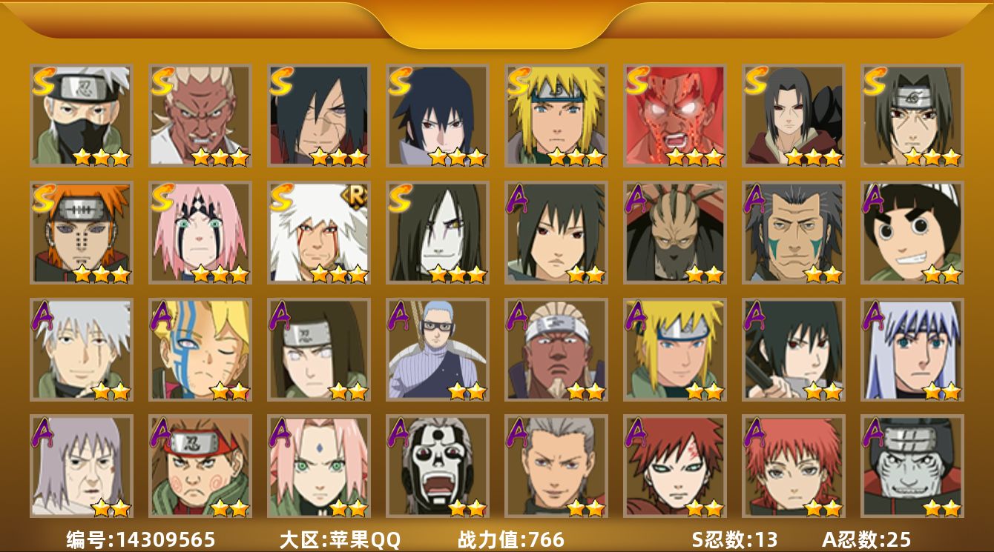The image size is (994, 552).
Task: Click the server label 大区:苹果QQ
Action: coord(340,539)
